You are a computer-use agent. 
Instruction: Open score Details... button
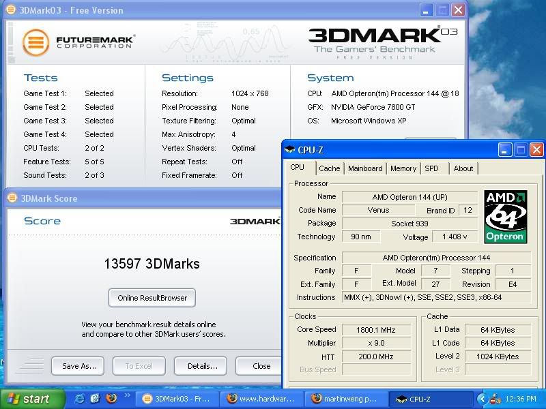pyautogui.click(x=203, y=366)
